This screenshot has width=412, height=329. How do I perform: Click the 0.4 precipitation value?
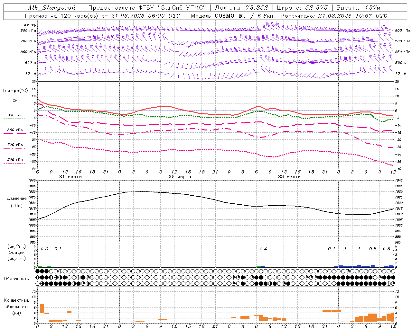263,249
